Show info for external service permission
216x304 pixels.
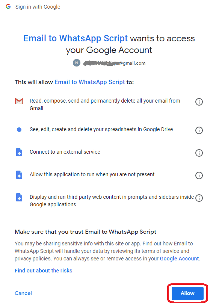pos(199,153)
